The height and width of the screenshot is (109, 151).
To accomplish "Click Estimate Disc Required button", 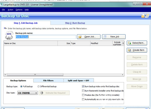I will [x=54, y=93].
